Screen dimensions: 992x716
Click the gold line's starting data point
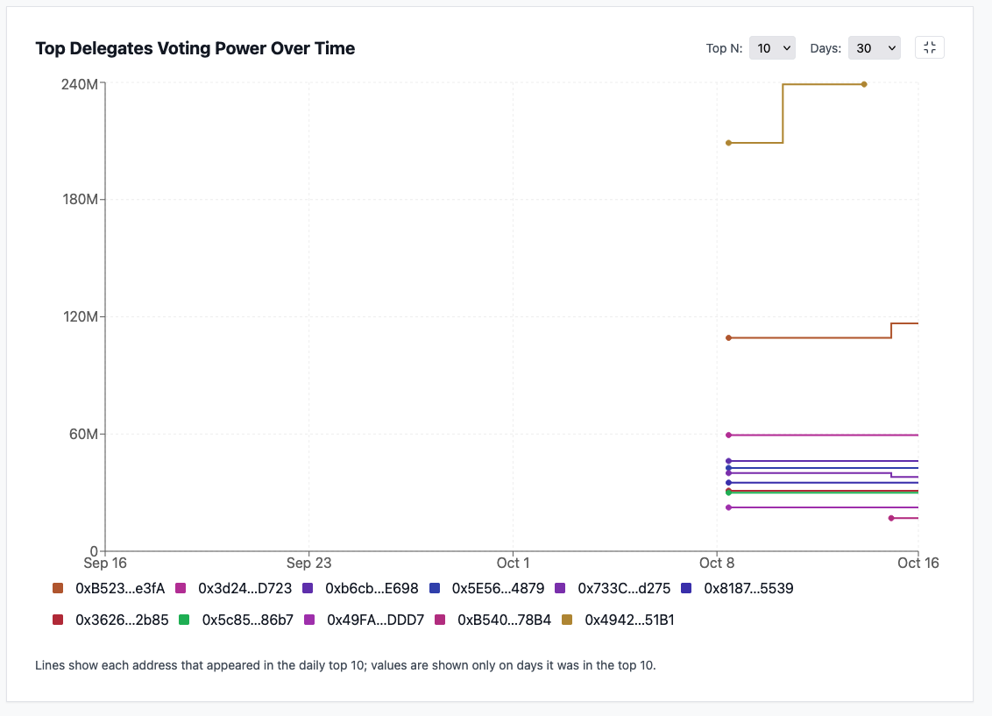pyautogui.click(x=728, y=143)
